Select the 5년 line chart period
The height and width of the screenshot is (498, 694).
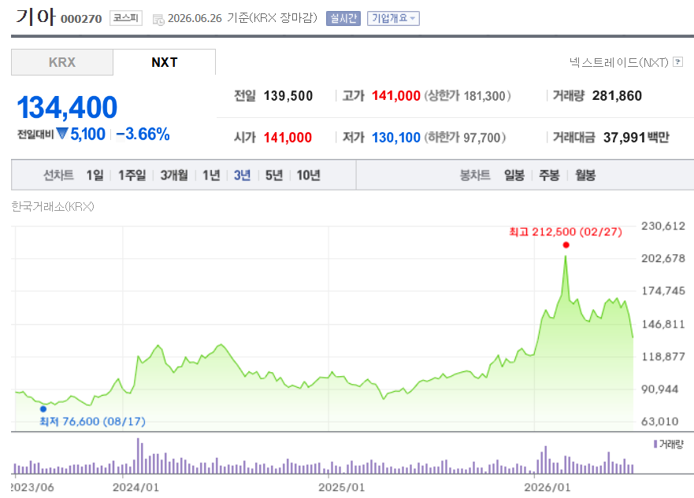[x=274, y=175]
